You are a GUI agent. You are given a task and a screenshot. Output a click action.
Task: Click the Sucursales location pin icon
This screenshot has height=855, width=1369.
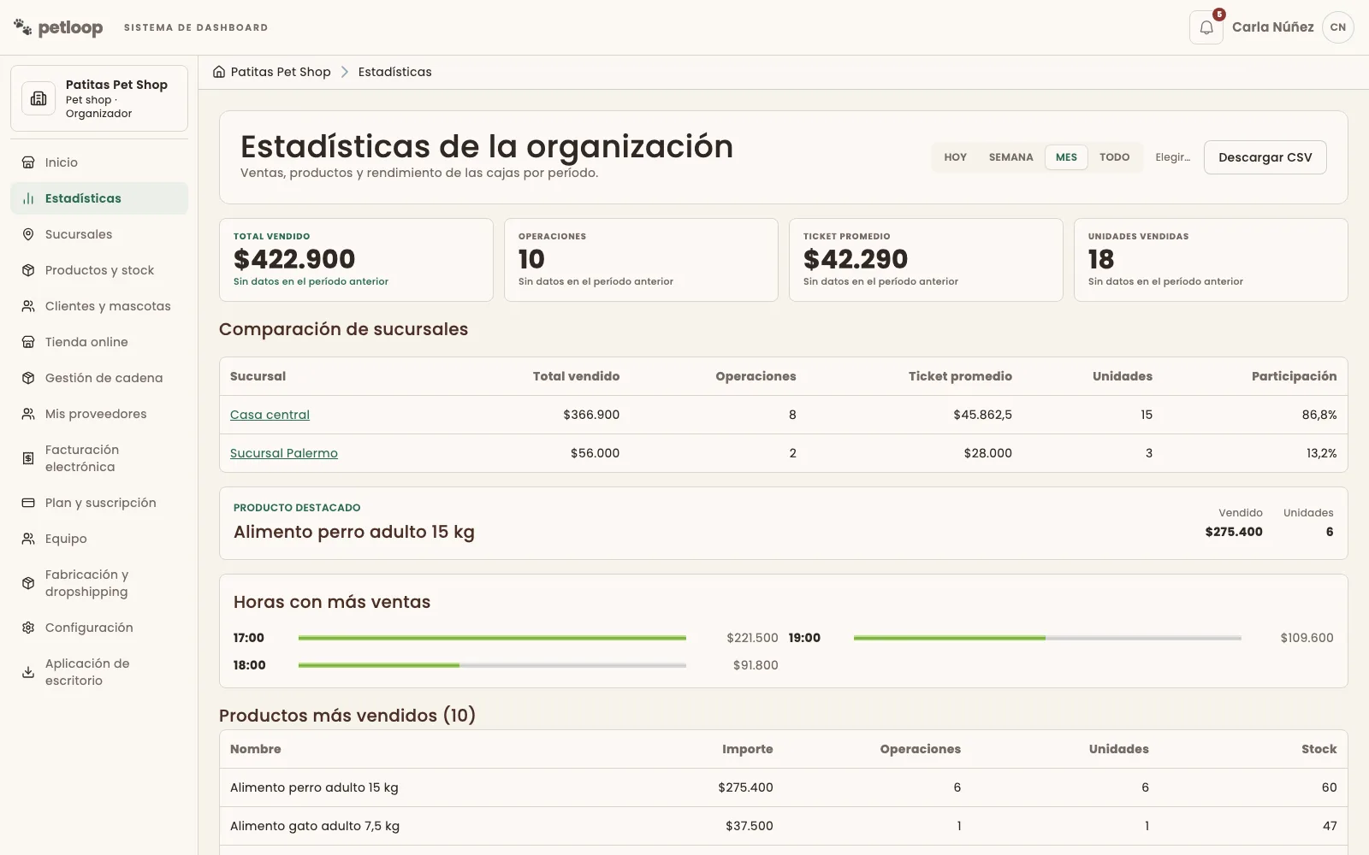(28, 234)
